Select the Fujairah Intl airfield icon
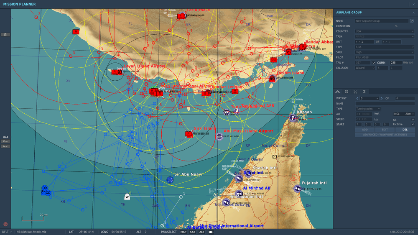 pos(298,189)
